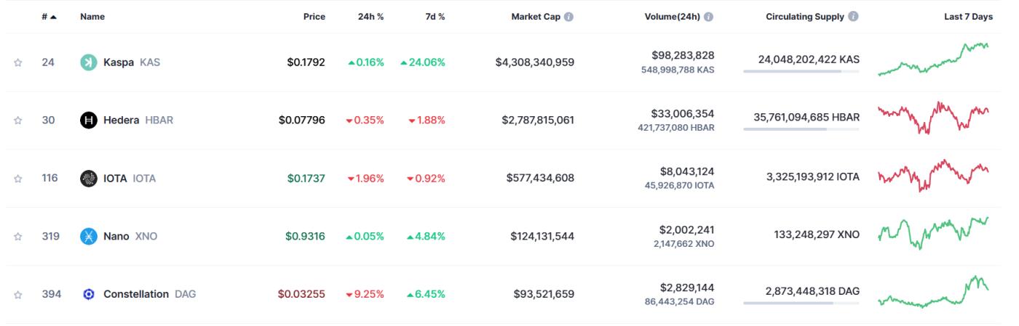Click the Kaspa coin logo icon
This screenshot has width=1019, height=326.
[x=89, y=62]
